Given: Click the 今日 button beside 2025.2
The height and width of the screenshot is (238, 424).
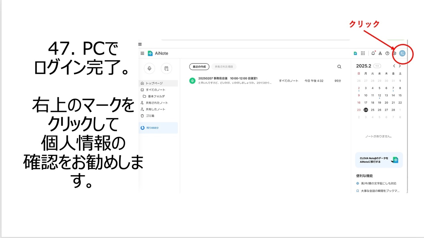Looking at the screenshot, I should click(x=377, y=66).
